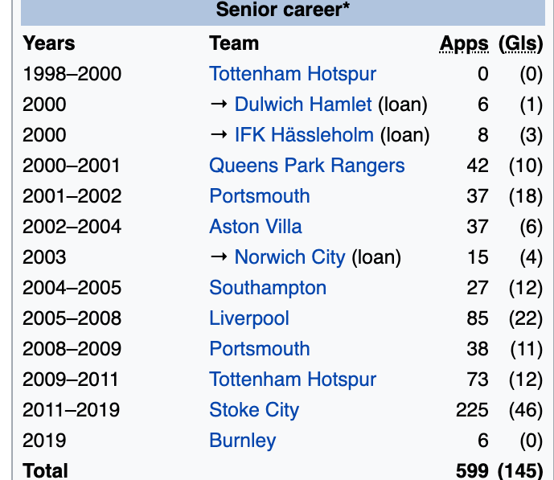Click the Senior career section header
This screenshot has width=554, height=480.
[279, 10]
